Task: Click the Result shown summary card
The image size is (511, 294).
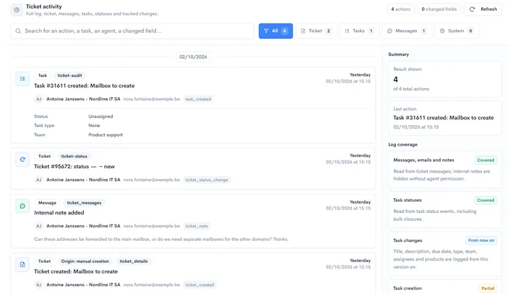Action: (x=445, y=79)
